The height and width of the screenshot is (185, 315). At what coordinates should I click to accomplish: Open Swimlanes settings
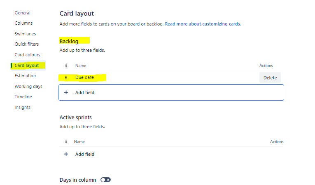coord(25,34)
